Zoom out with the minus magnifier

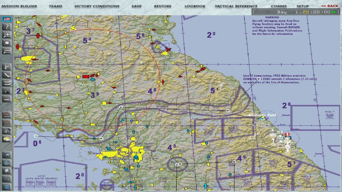pyautogui.click(x=7, y=51)
